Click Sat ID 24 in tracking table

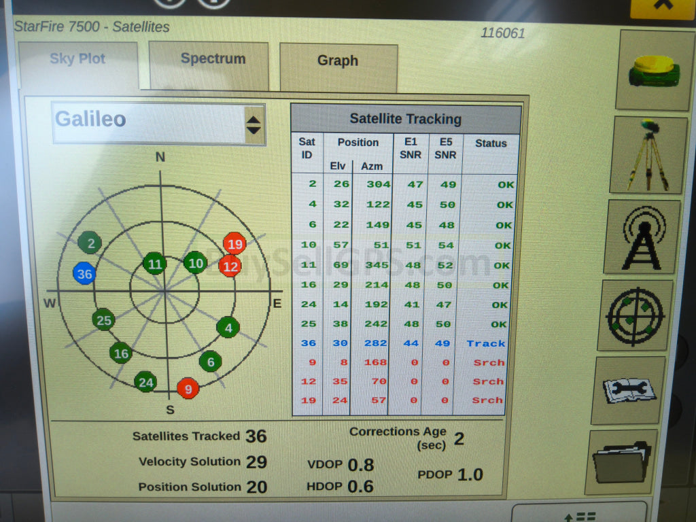pyautogui.click(x=309, y=304)
